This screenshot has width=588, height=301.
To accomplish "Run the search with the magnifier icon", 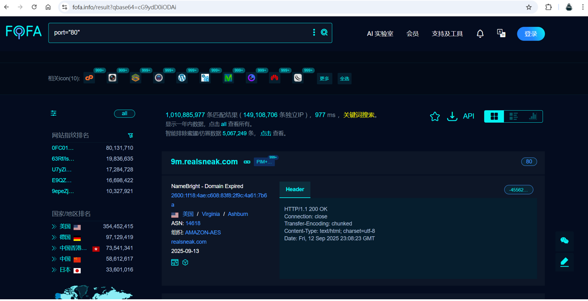I will point(324,32).
